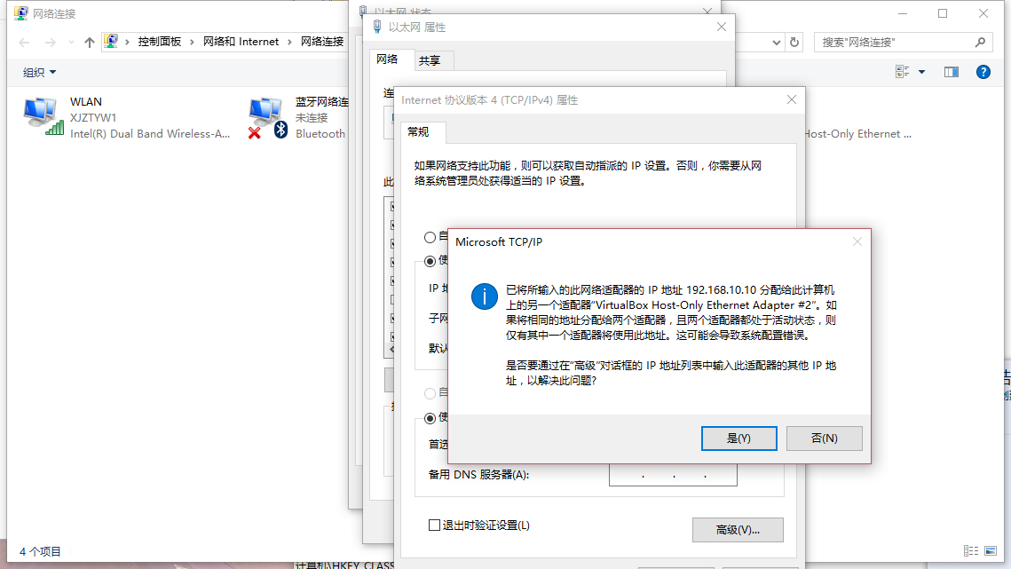1011x569 pixels.
Task: Click 网络和 Internet in the breadcrumb
Action: [241, 42]
